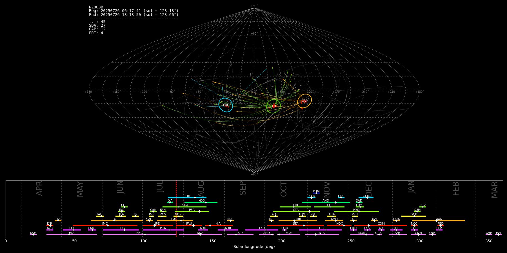Click the LYR shower bar
This screenshot has height=253, width=507.
point(50,225)
